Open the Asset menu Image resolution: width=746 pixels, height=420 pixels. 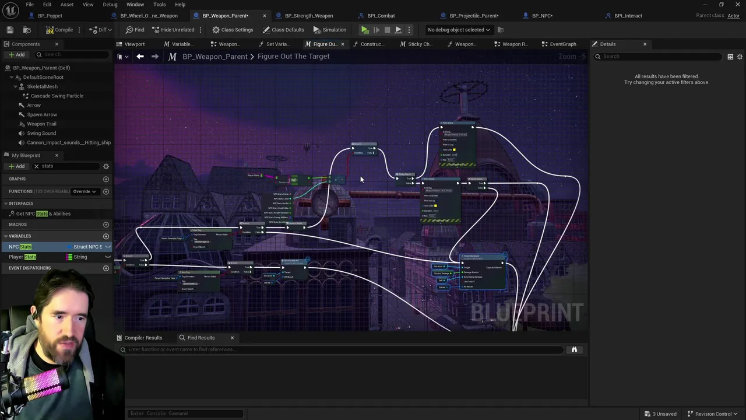pyautogui.click(x=67, y=5)
